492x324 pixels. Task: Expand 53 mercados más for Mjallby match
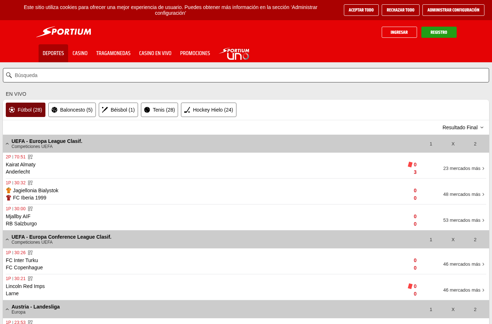click(464, 220)
